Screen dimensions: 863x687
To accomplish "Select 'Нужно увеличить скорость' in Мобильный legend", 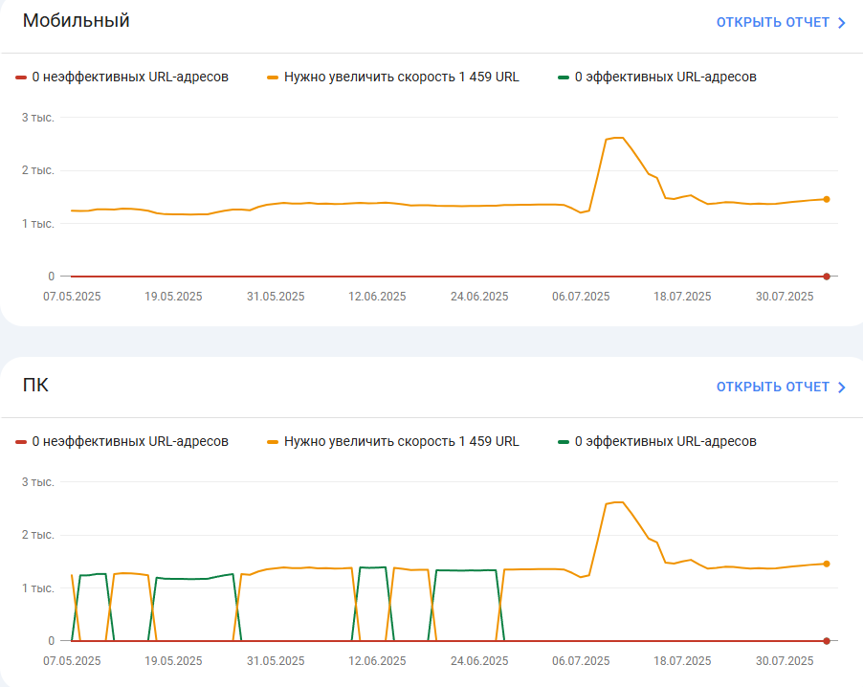I will point(369,78).
